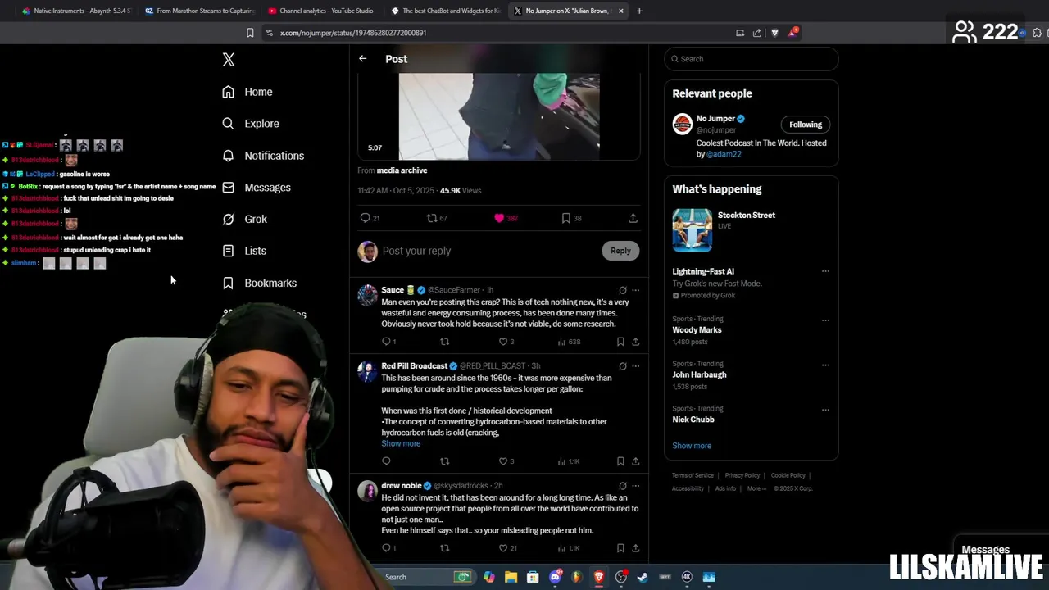Image resolution: width=1049 pixels, height=590 pixels.
Task: Open media archive source link
Action: click(402, 170)
